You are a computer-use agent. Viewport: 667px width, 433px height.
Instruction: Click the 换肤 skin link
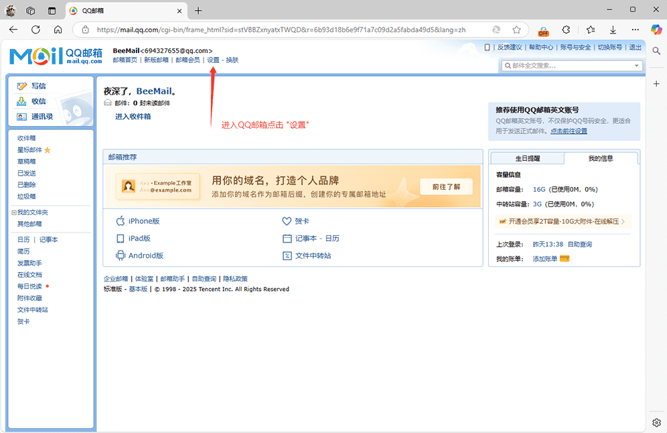[232, 60]
